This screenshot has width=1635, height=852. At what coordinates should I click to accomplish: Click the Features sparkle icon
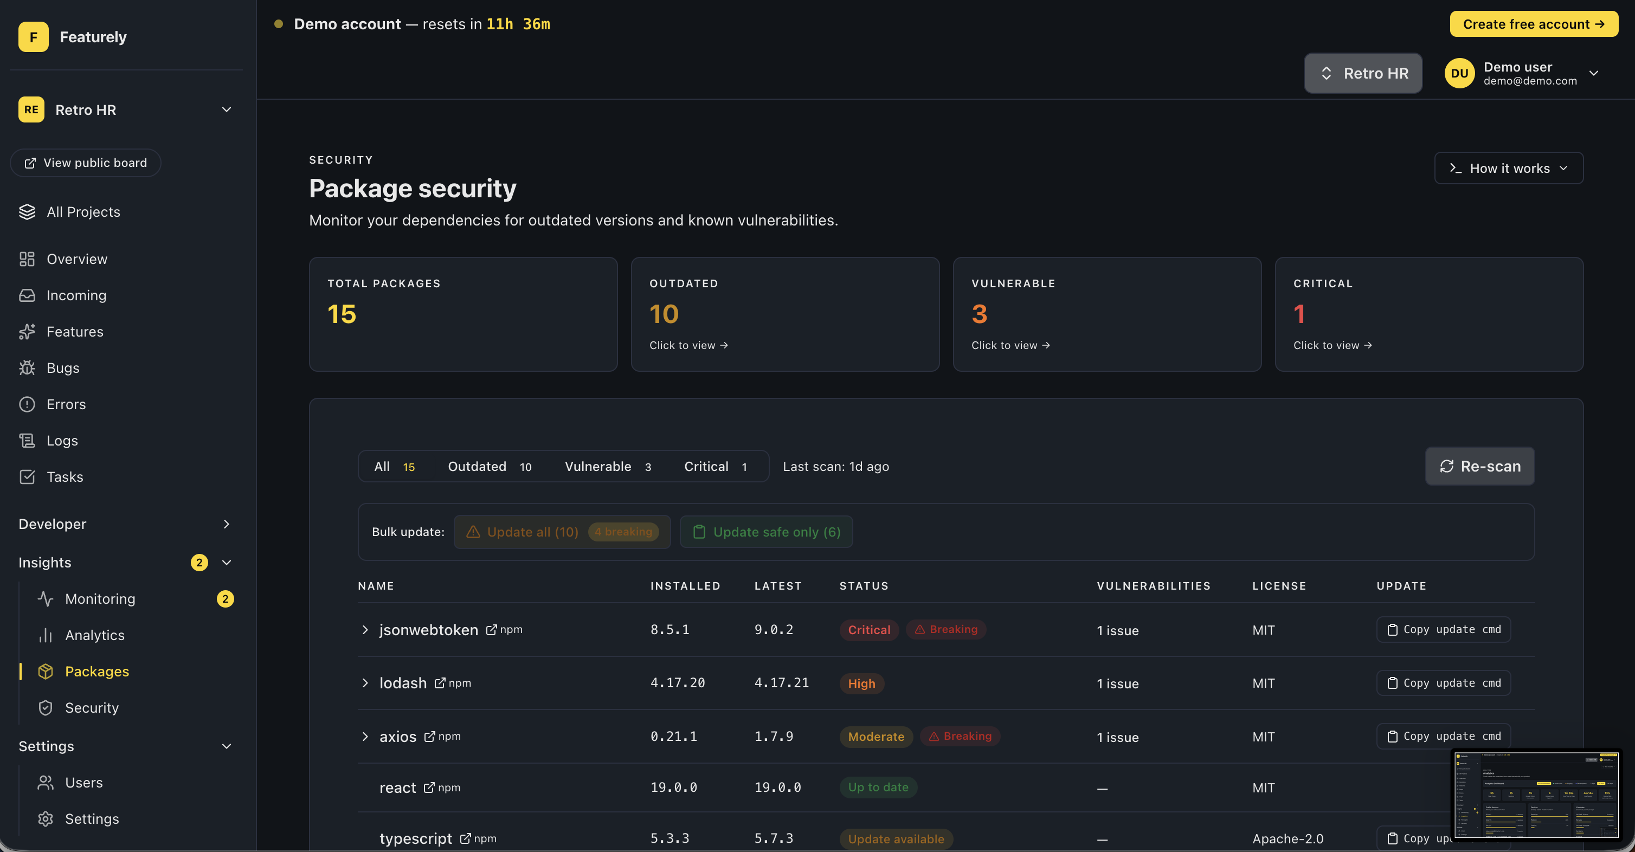[x=27, y=332]
